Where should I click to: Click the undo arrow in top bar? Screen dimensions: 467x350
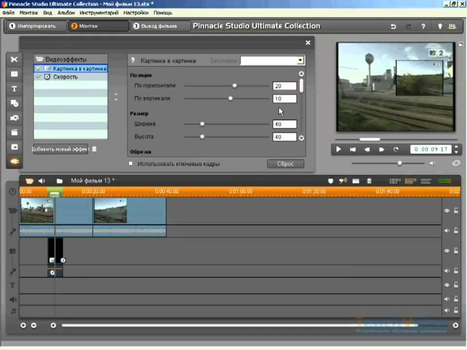pos(393,26)
